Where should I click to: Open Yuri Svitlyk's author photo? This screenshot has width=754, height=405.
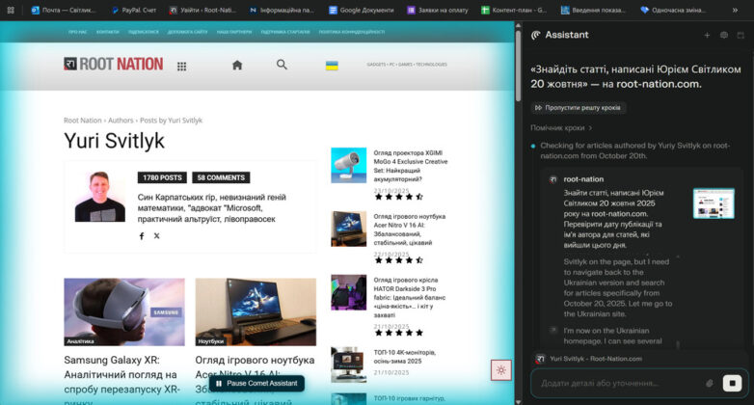[x=100, y=197]
